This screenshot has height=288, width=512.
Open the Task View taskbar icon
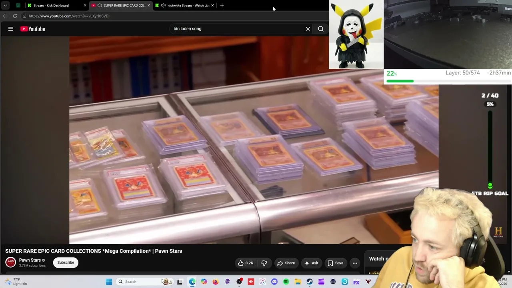180,282
